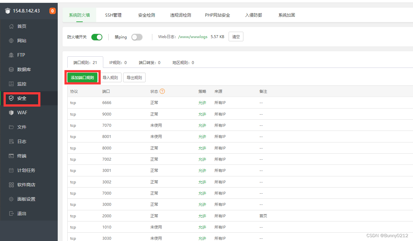The image size is (413, 241).
Task: Click the panel logo next to 154.8.142.43
Action: tap(8, 11)
